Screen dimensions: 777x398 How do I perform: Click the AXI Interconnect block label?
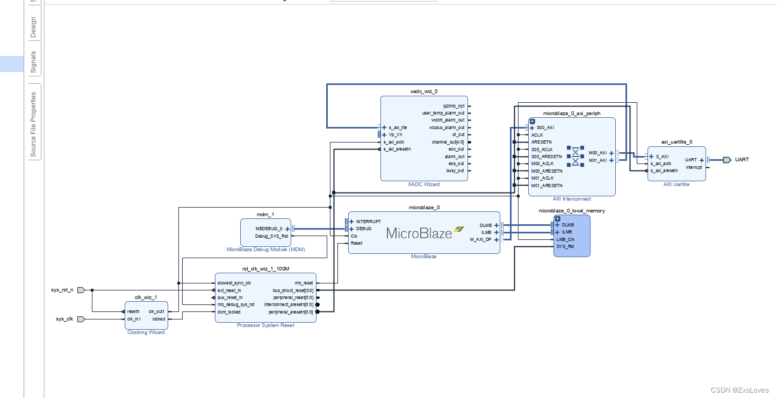[x=572, y=199]
